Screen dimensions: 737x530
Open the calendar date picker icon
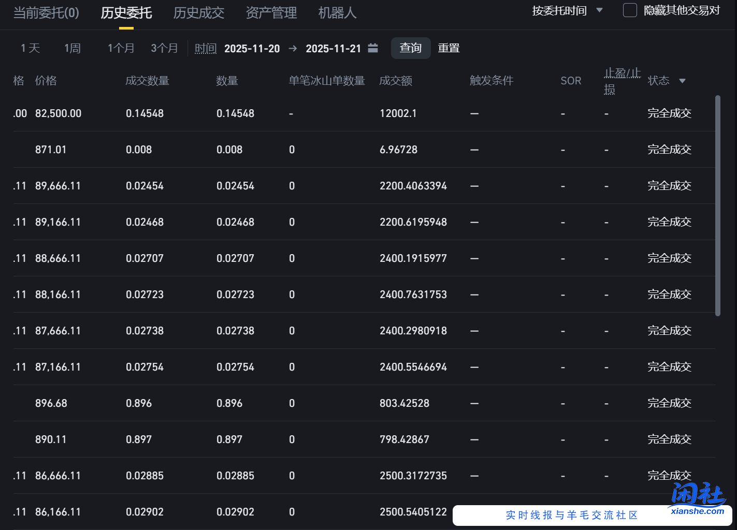[373, 48]
